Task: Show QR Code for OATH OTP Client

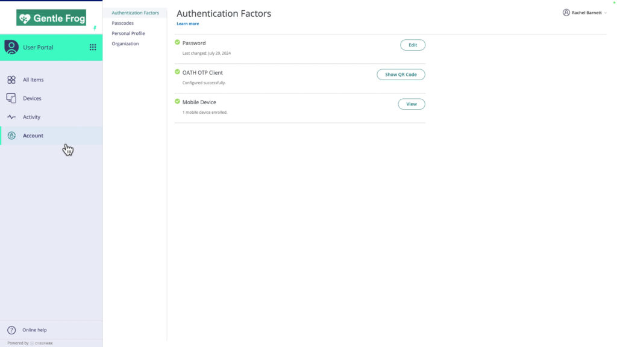Action: tap(401, 74)
